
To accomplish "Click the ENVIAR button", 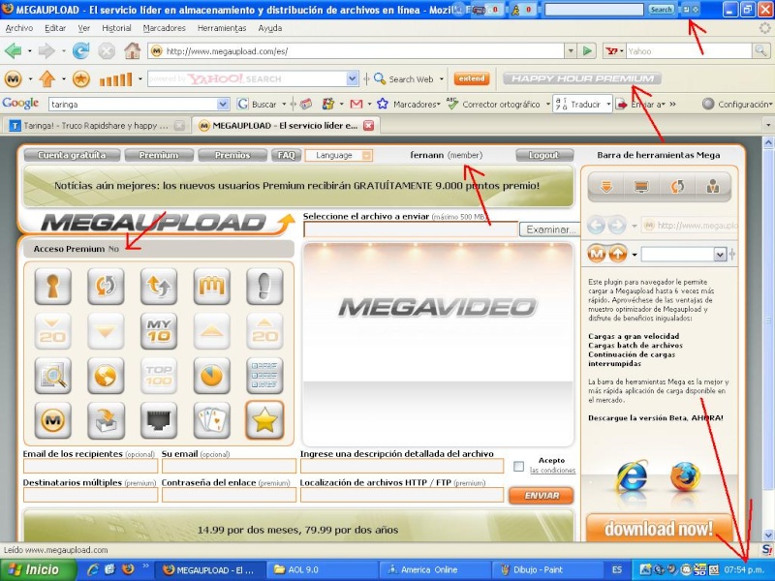I will click(542, 496).
